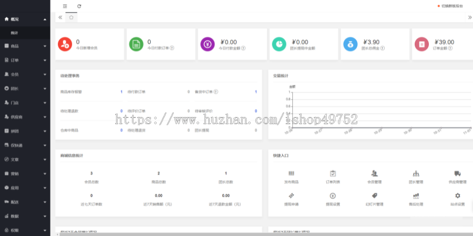The height and width of the screenshot is (236, 473).
Task: Click the 待评价订单 label
Action: [x=136, y=111]
